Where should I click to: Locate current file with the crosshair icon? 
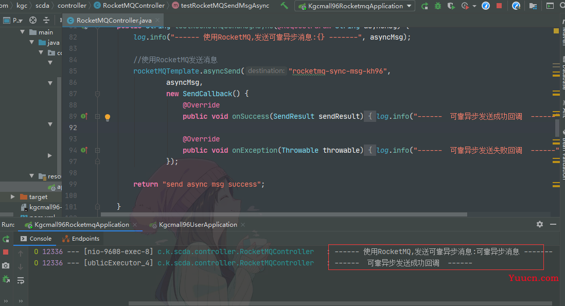tap(33, 20)
